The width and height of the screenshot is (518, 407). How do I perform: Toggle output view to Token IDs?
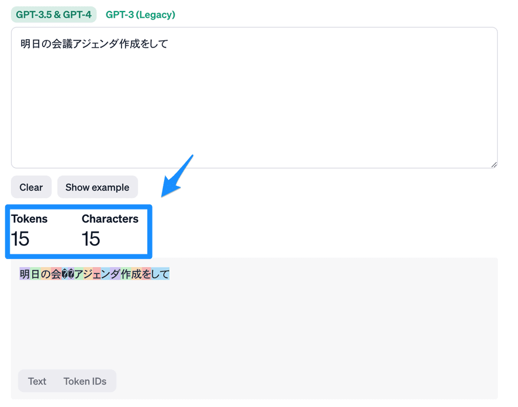85,381
